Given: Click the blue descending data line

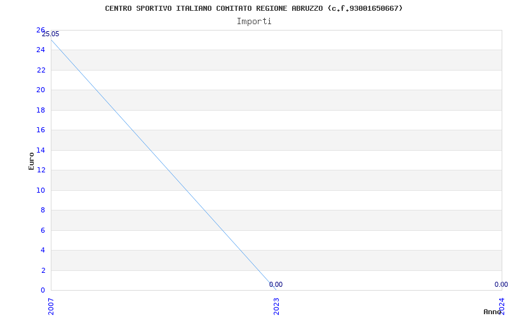Looking at the screenshot, I should (x=164, y=165).
